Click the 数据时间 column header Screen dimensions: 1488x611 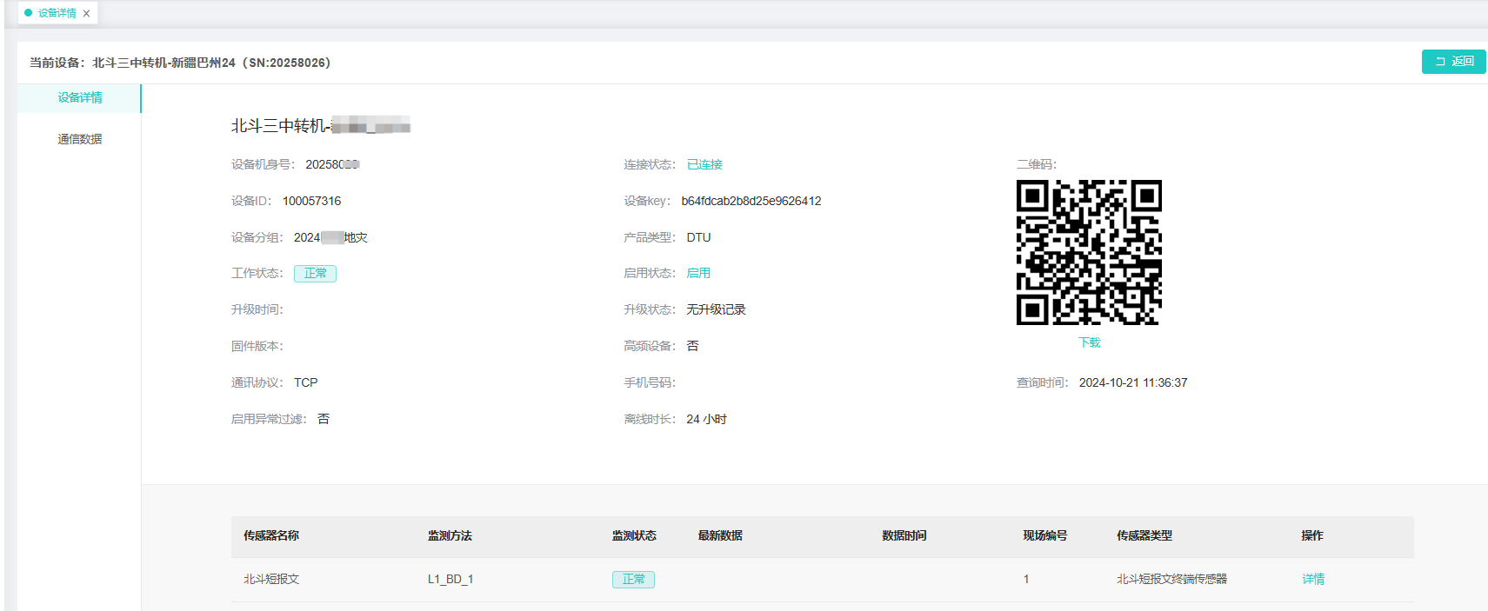click(904, 536)
